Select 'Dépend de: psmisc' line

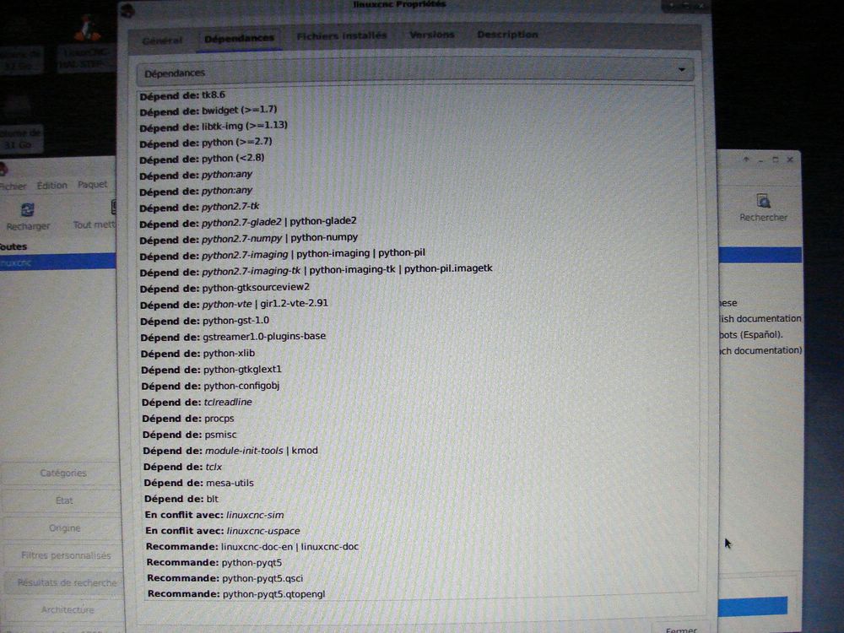[x=190, y=435]
